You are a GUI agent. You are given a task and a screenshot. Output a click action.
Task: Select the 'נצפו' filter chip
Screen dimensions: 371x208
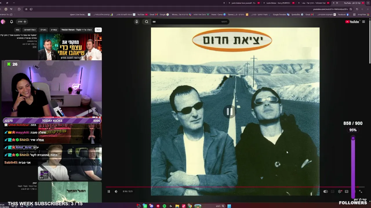18,30
